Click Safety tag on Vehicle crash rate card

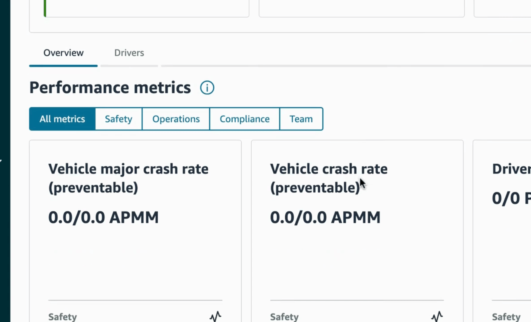point(284,317)
